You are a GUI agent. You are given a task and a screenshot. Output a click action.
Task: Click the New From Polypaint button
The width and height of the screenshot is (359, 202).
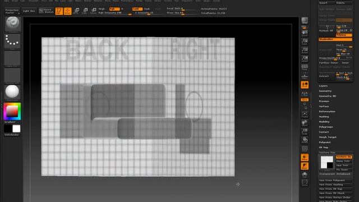(x=335, y=181)
